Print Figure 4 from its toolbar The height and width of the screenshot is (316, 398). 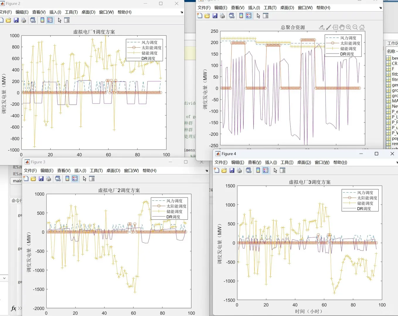tap(239, 171)
